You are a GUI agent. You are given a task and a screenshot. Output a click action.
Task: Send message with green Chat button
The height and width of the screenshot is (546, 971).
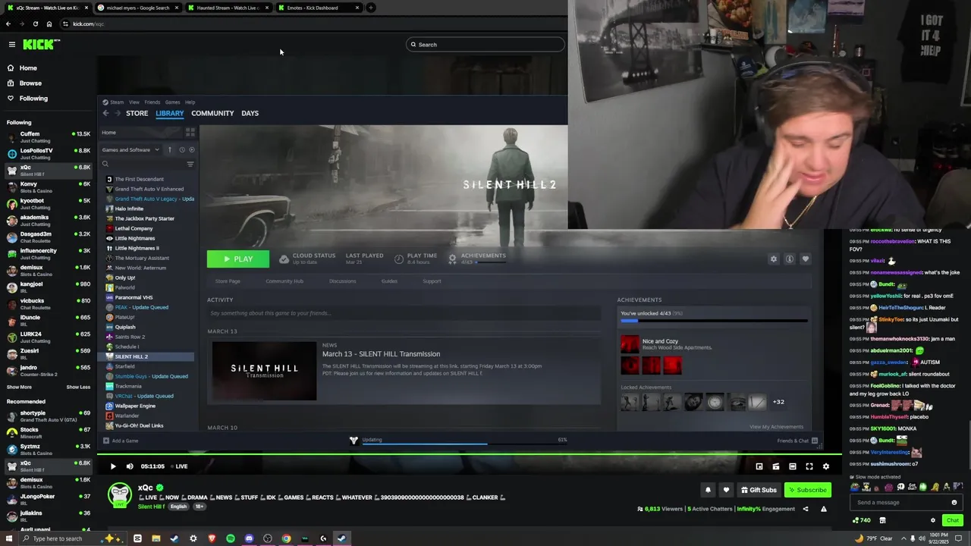point(953,520)
